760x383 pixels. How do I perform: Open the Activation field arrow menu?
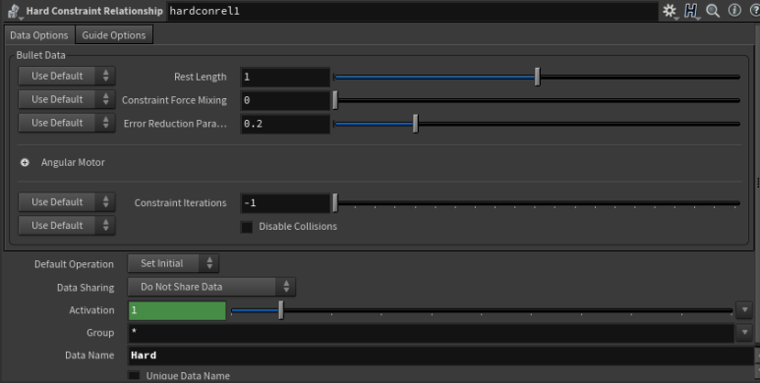point(744,310)
